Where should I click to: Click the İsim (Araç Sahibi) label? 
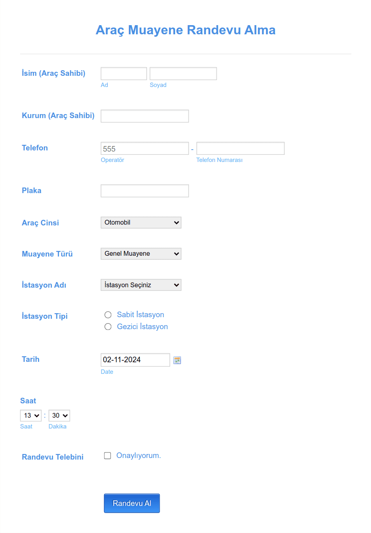[53, 73]
